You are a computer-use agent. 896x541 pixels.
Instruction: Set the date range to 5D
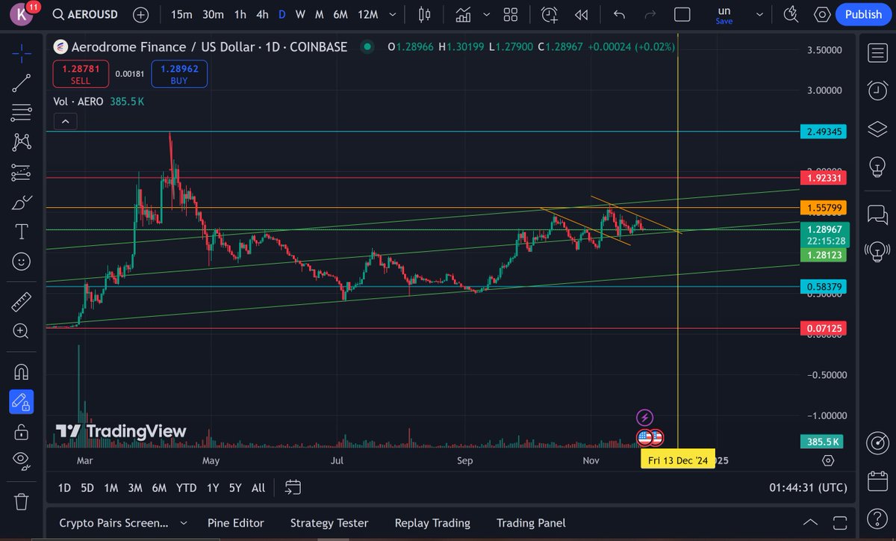coord(87,488)
